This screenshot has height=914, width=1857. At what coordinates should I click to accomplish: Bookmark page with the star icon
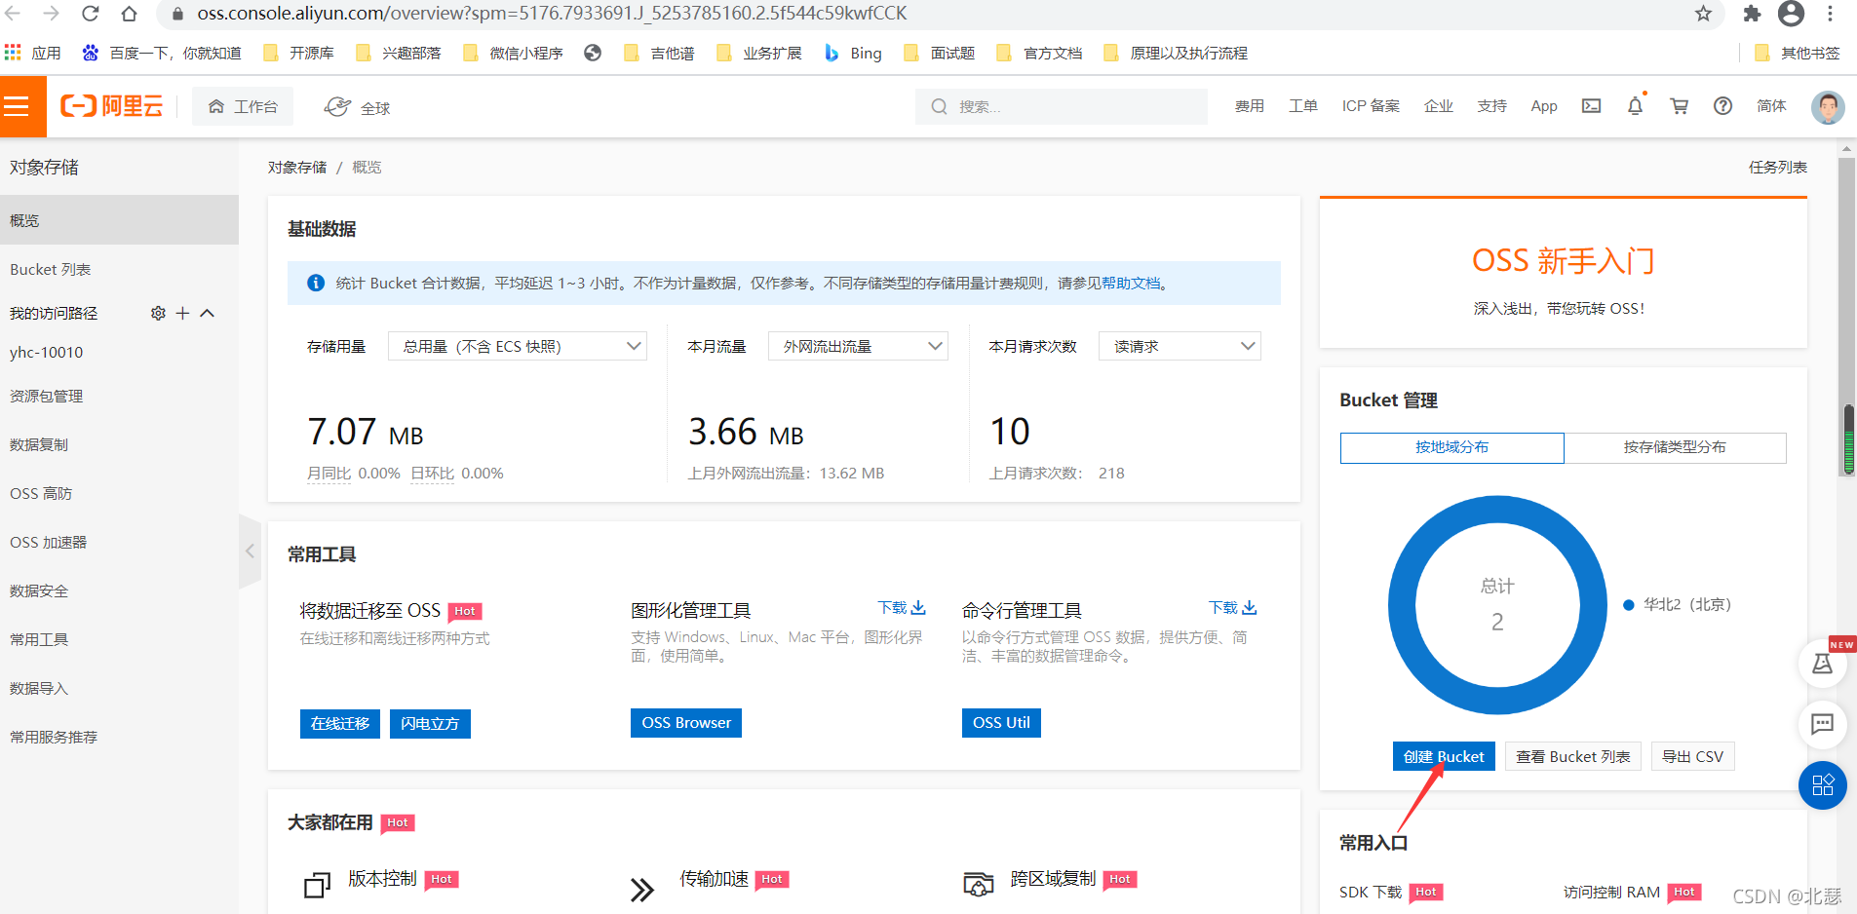click(1703, 14)
